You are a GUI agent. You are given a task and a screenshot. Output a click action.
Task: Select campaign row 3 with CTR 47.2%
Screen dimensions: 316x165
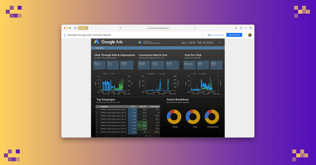pyautogui.click(x=128, y=116)
